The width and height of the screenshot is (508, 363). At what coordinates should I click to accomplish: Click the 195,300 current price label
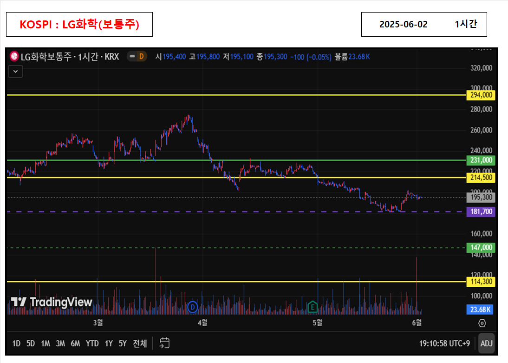click(x=481, y=197)
